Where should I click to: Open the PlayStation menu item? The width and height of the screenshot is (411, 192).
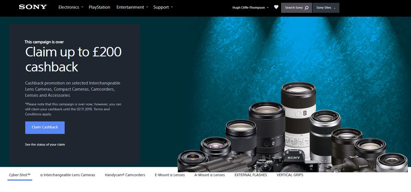tap(99, 7)
